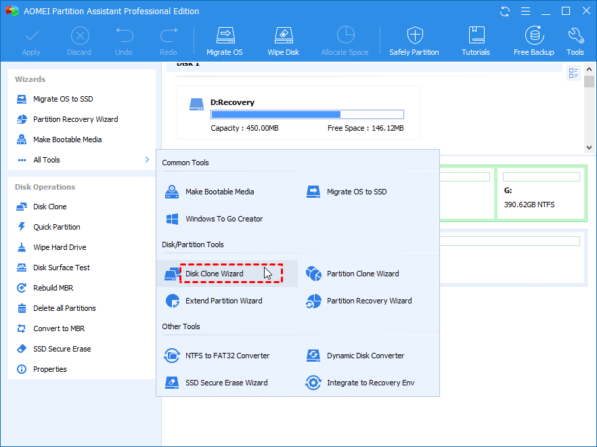Click the Disk Operations header
The image size is (597, 447).
click(45, 187)
